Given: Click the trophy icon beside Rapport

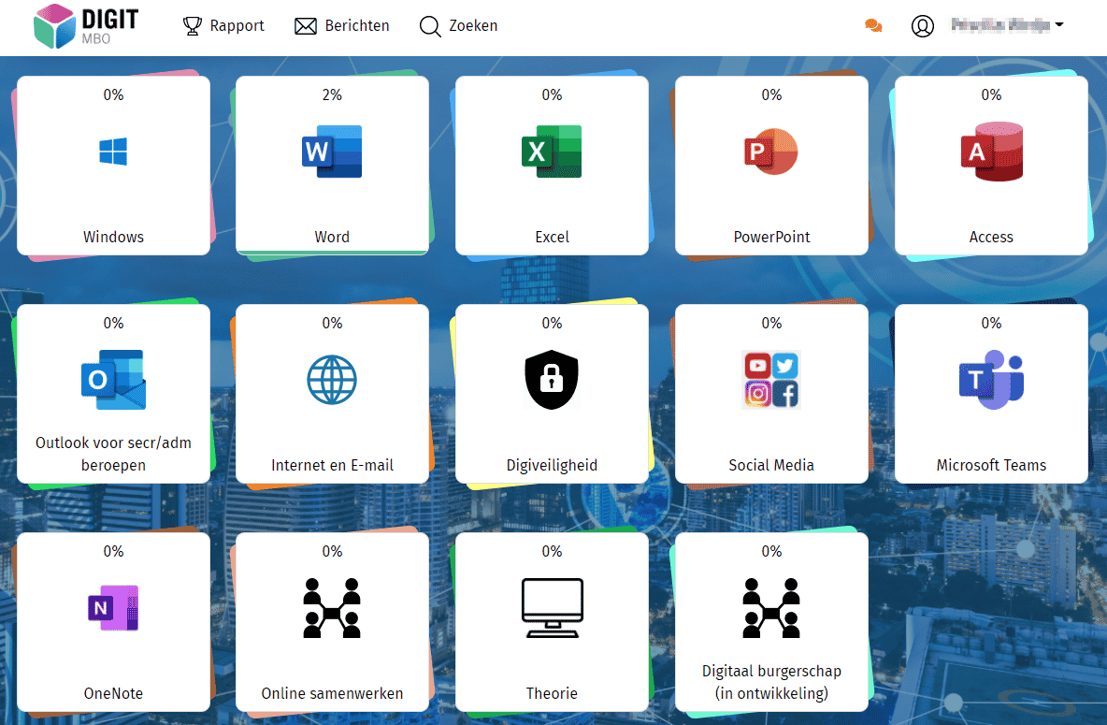Looking at the screenshot, I should point(192,26).
